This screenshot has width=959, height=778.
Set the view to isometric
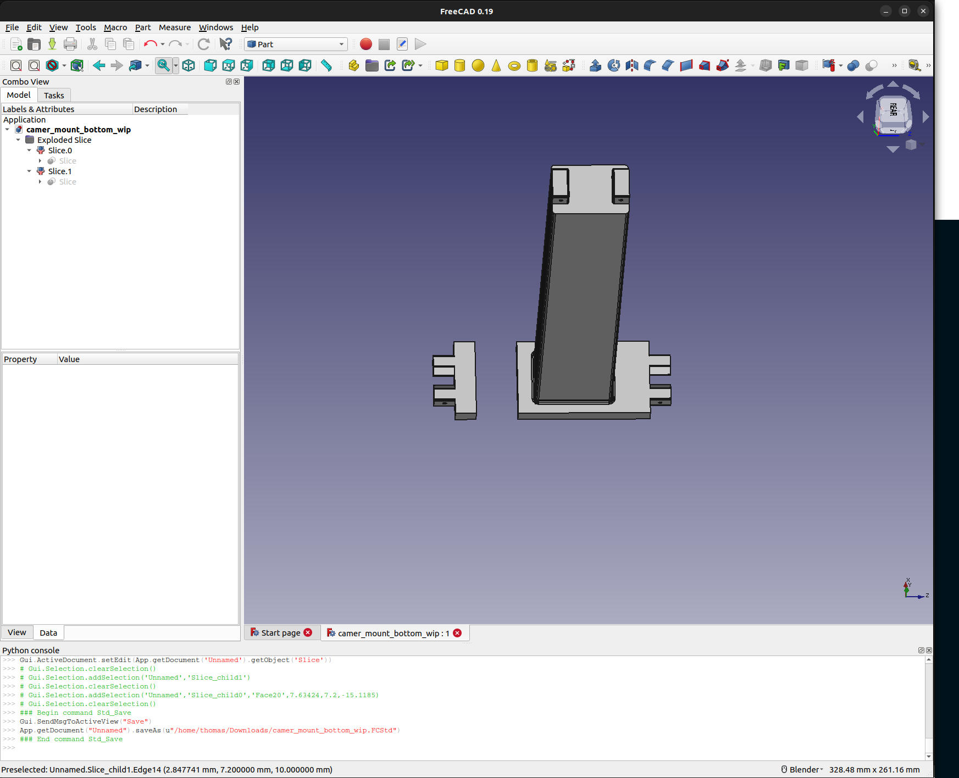189,65
